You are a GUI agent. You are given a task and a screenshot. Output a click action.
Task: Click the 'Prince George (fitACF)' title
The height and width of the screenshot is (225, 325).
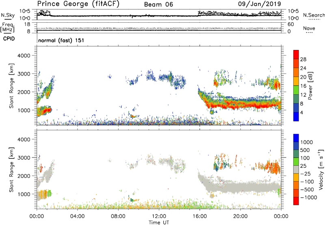[x=78, y=4]
